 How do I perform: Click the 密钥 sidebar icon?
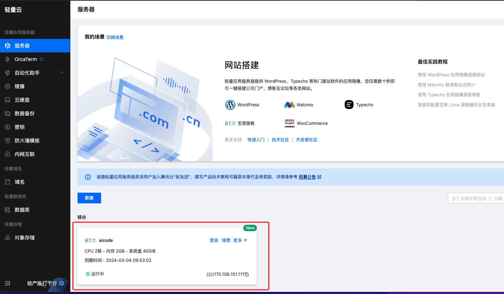point(7,127)
